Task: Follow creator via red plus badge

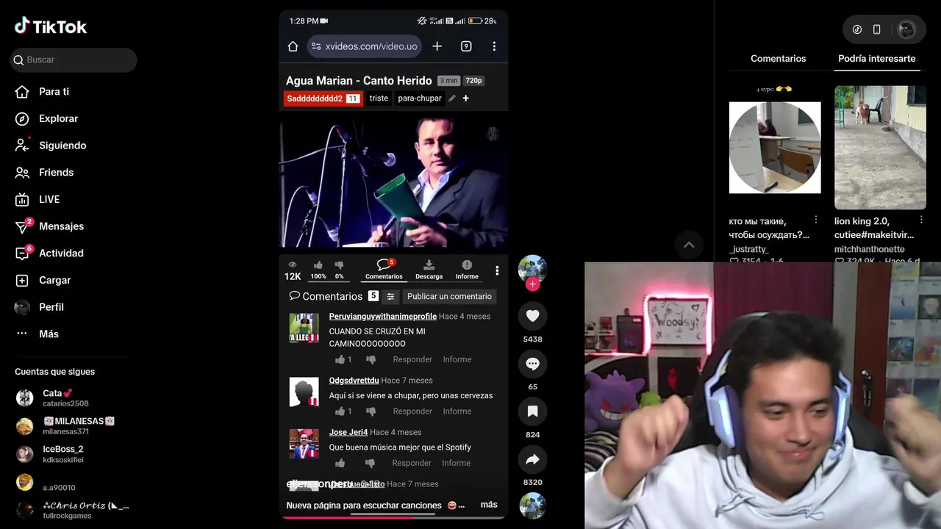Action: click(x=533, y=284)
